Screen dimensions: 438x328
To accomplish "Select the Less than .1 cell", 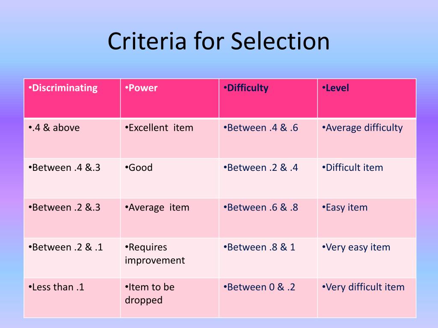I will click(72, 298).
